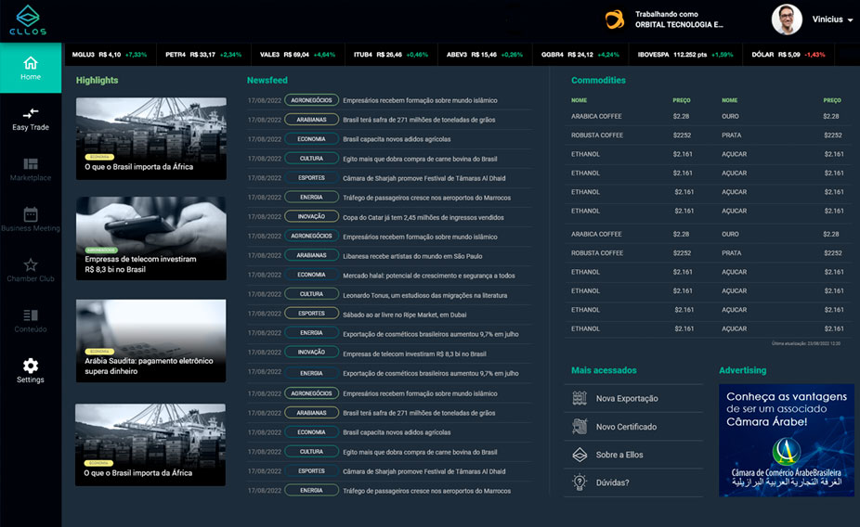Open the Sobre a Ellos link
The image size is (860, 527).
619,455
